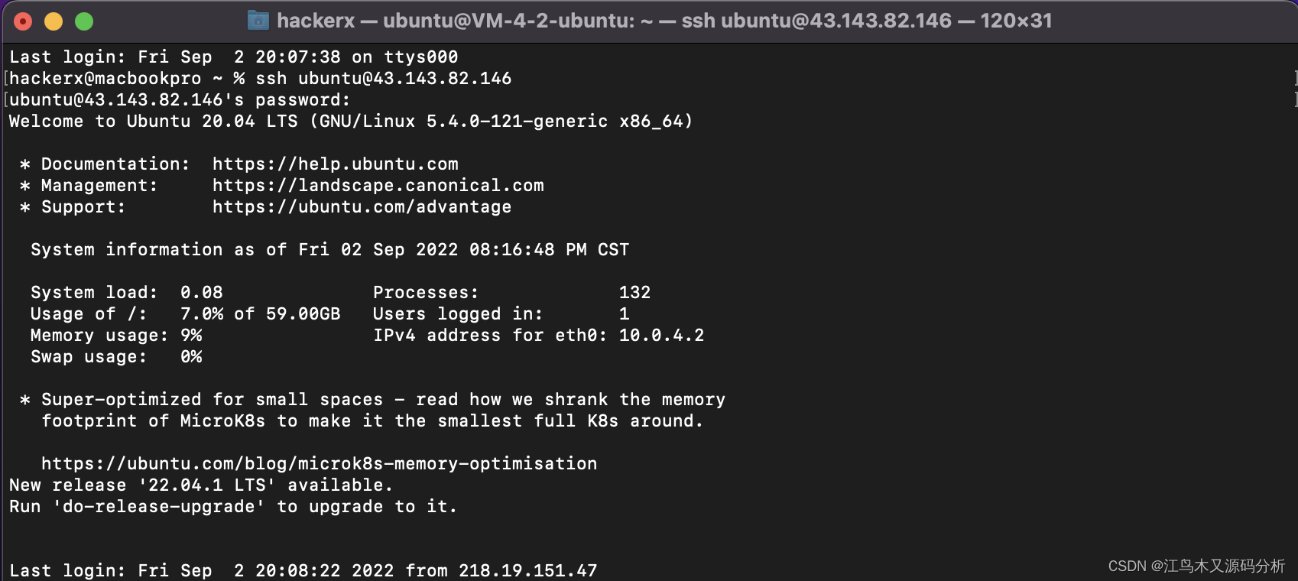Click the hackerx folder proxy icon in title bar

(258, 21)
